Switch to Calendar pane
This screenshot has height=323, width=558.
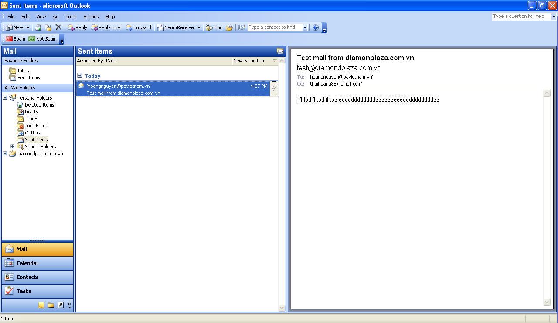[37, 263]
